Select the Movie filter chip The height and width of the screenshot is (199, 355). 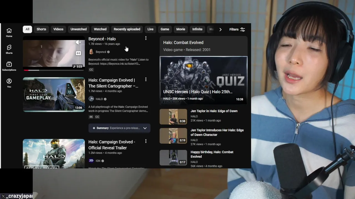[181, 29]
